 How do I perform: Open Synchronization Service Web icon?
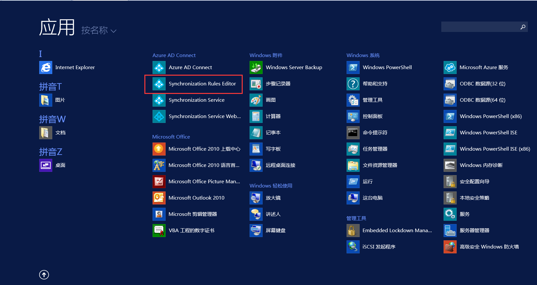click(159, 116)
